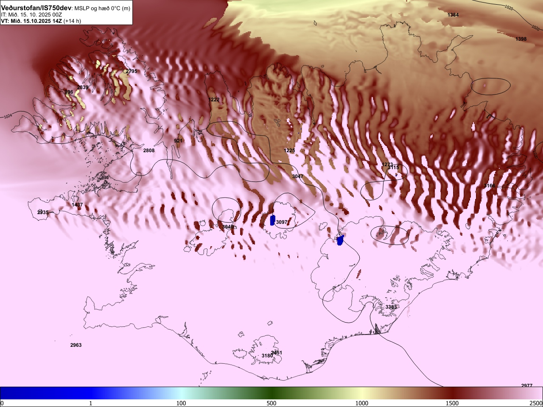
Task: Click the 1225 height value
Action: (289, 151)
